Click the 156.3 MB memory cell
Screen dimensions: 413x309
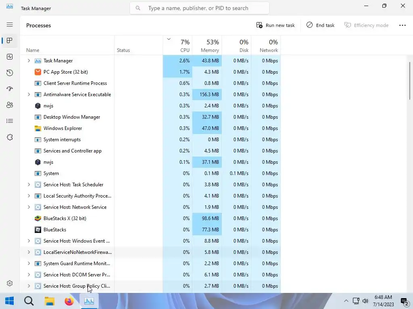point(207,94)
